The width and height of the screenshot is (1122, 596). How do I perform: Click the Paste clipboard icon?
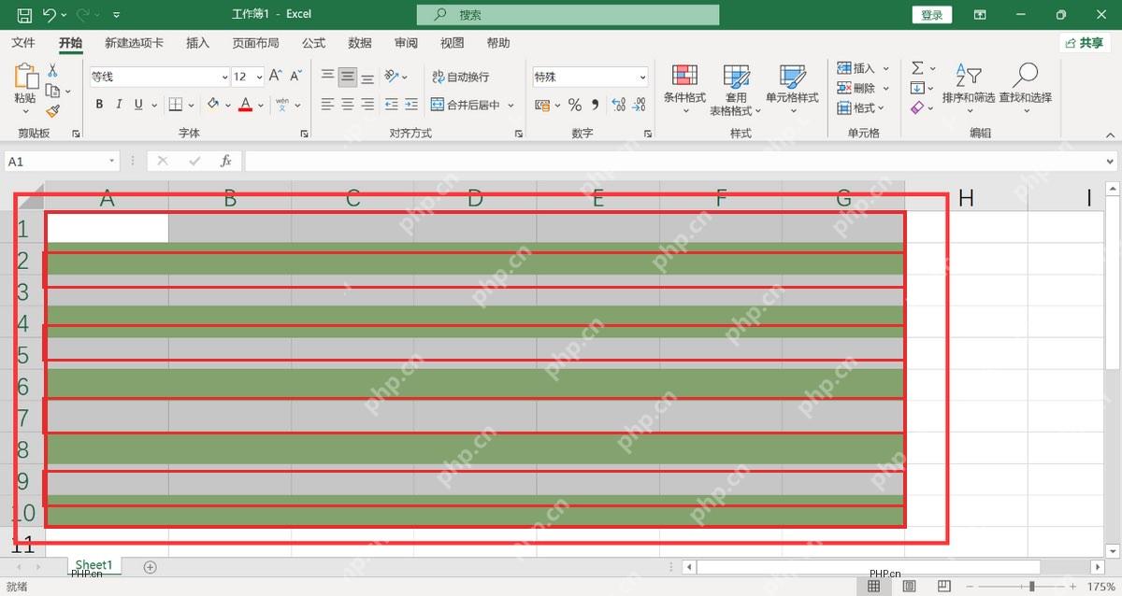coord(25,78)
